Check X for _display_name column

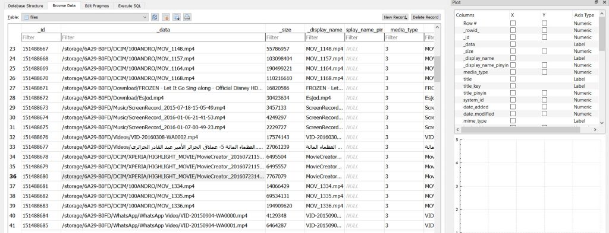click(513, 58)
